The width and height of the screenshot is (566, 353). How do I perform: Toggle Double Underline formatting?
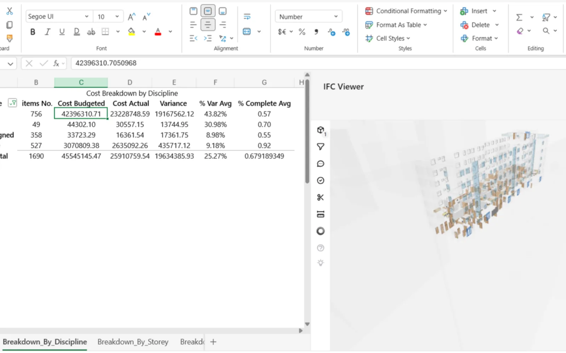76,32
